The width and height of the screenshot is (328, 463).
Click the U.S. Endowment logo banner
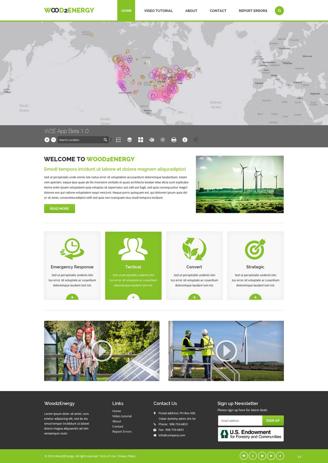(x=251, y=434)
